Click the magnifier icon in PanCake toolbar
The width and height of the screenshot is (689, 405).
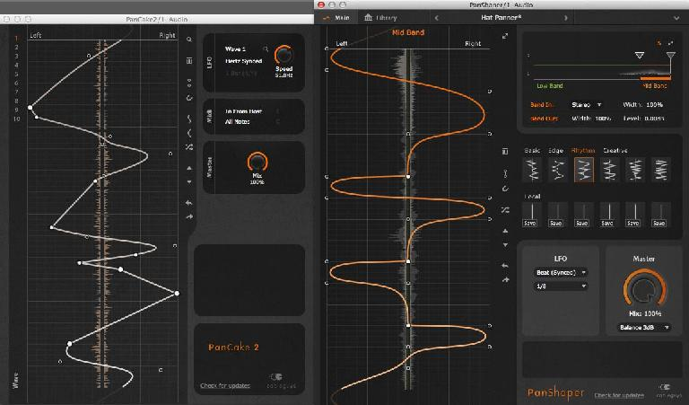(189, 40)
